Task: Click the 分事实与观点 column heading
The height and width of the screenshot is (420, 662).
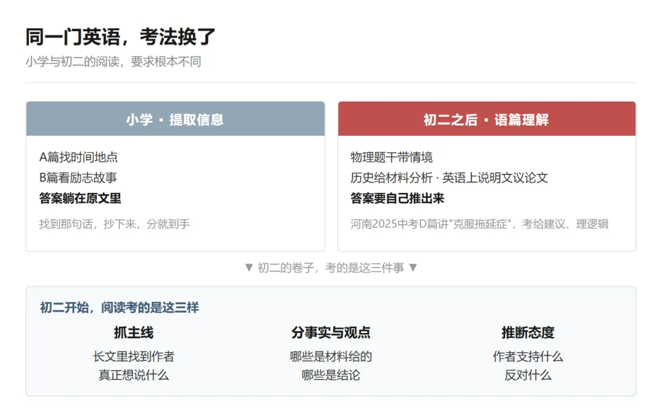Action: 331,332
